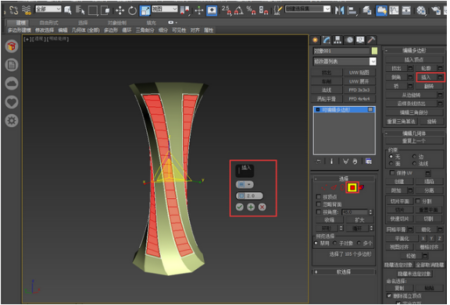The height and width of the screenshot is (305, 450).
Task: Enable the 按角度 checkbox
Action: tap(318, 212)
